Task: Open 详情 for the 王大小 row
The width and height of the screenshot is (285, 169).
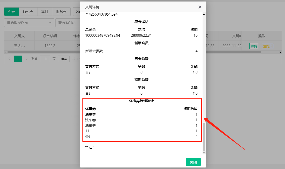Action: pyautogui.click(x=254, y=46)
